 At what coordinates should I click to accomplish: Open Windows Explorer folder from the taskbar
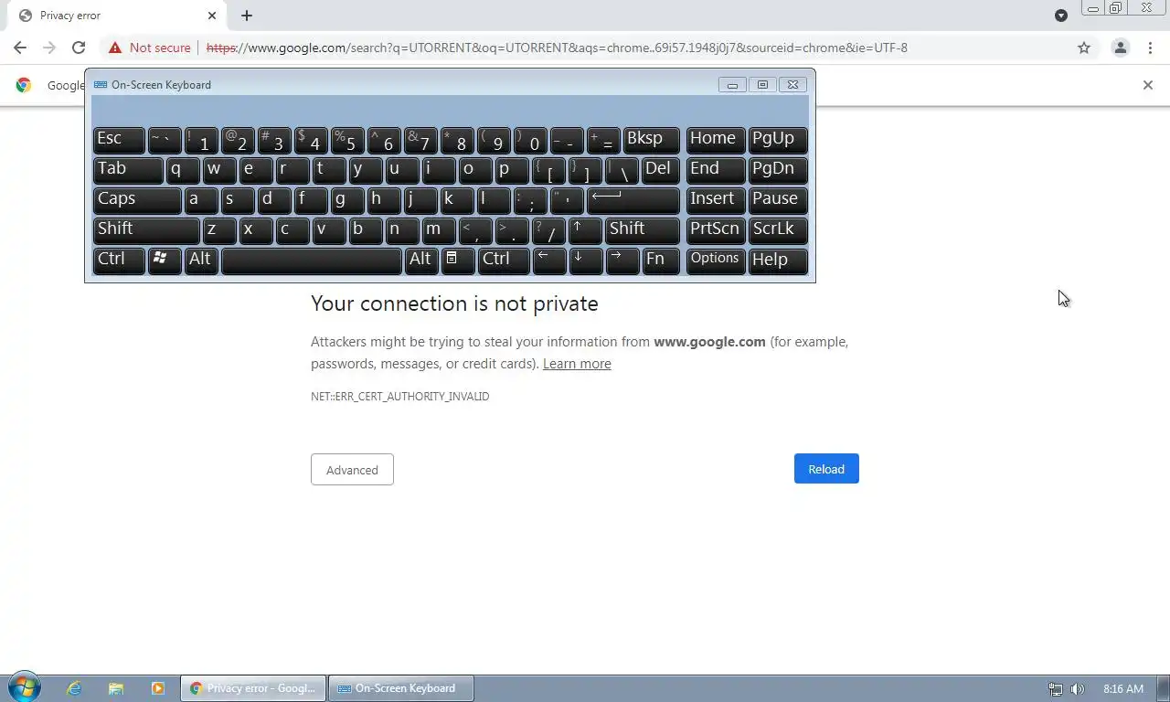[116, 688]
